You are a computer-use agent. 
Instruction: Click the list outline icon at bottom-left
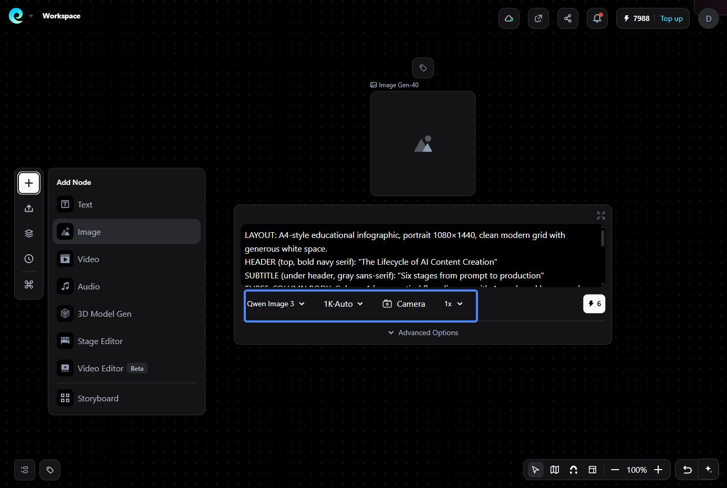[25, 470]
